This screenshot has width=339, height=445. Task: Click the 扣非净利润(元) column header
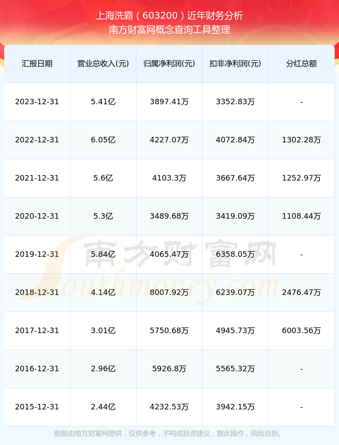[236, 64]
